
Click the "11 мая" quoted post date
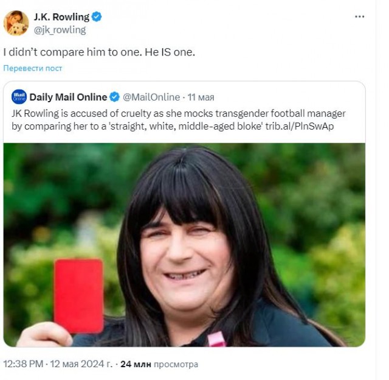pos(200,97)
